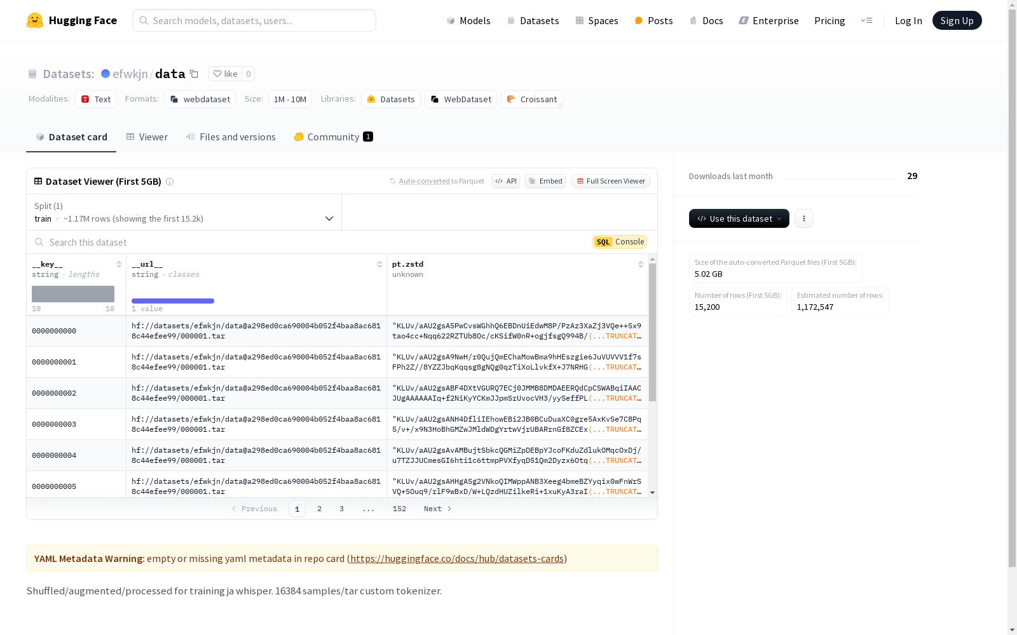Click the estimated rows value 1,172,547
1017x635 pixels.
815,307
